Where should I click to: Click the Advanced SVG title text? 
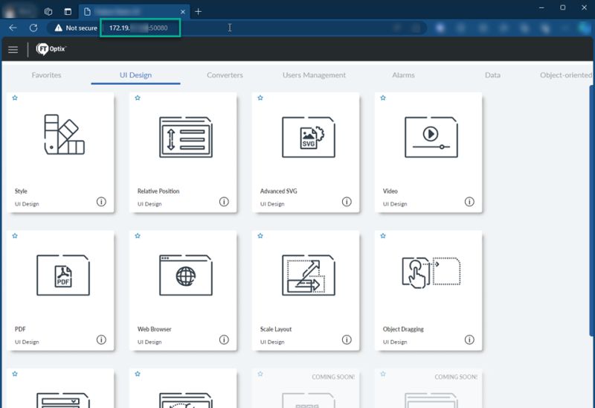(278, 191)
